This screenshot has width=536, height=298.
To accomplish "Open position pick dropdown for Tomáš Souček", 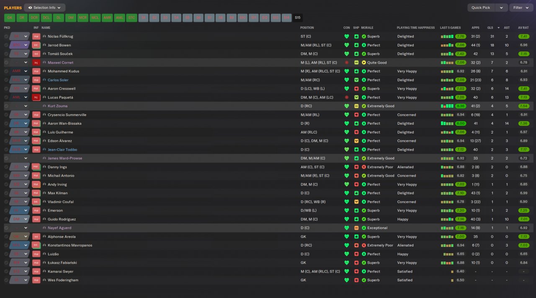I will coord(26,54).
